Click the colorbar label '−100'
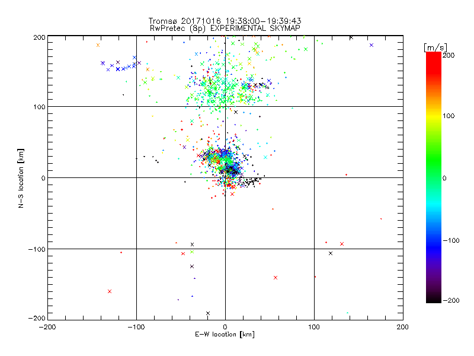The width and height of the screenshot is (474, 356). pyautogui.click(x=451, y=241)
